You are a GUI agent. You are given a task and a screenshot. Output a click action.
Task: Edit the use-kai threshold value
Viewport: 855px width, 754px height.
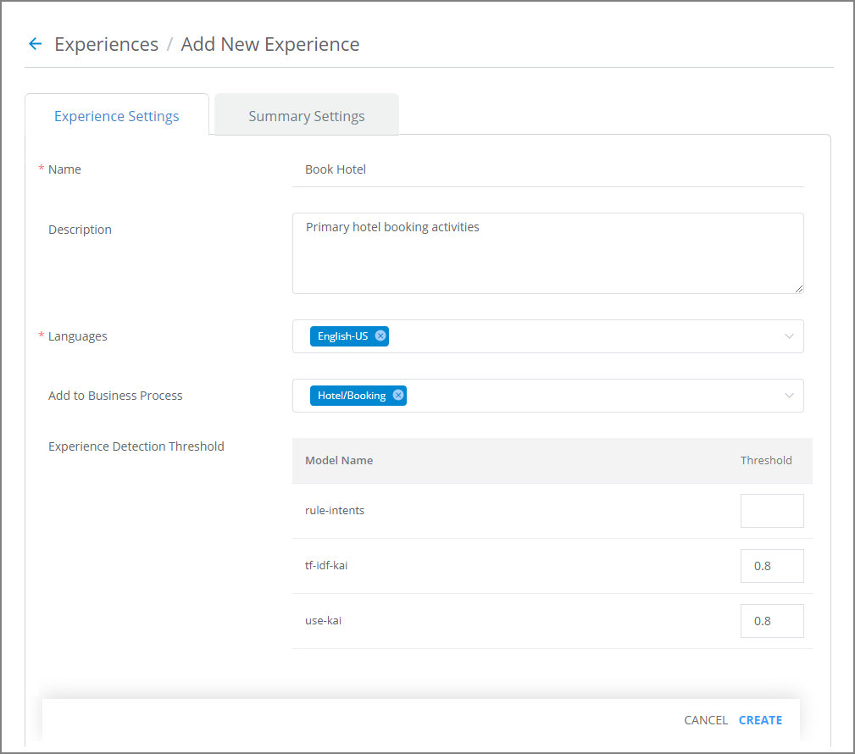(x=772, y=621)
